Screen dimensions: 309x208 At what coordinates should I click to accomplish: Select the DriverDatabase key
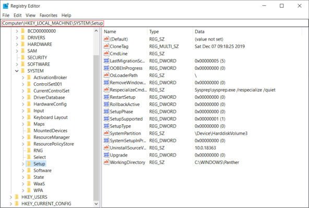[49, 97]
